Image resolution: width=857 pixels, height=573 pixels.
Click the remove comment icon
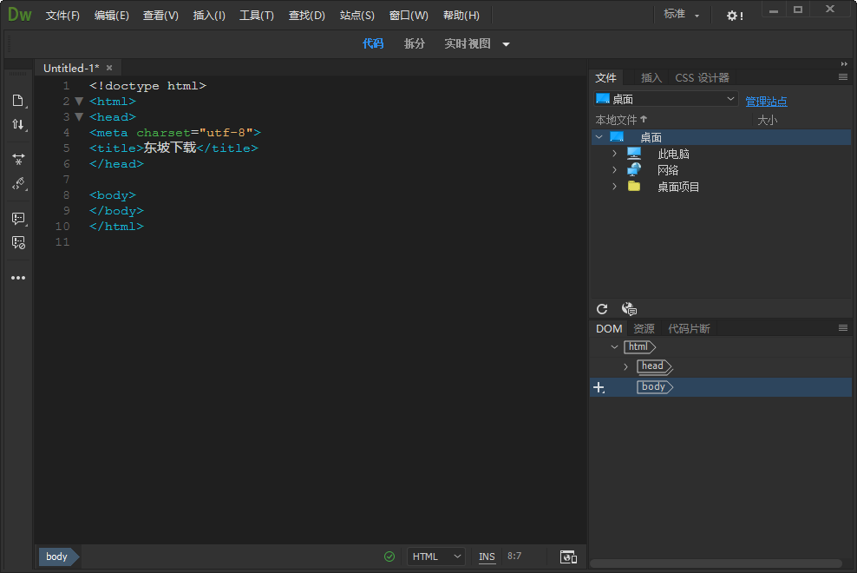pyautogui.click(x=18, y=243)
